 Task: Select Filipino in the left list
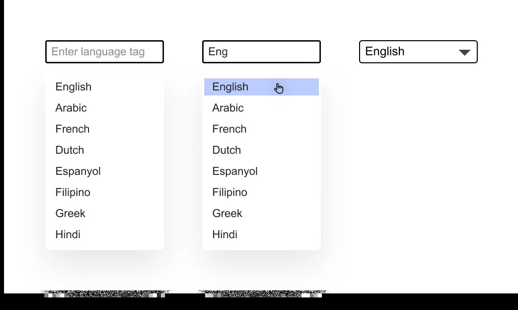coord(105,192)
